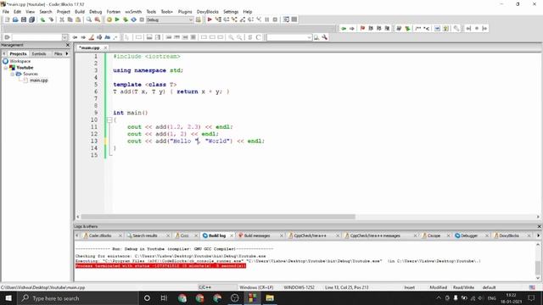Viewport: 543px width, 305px height.
Task: Open File Explorer from the taskbar
Action: point(270,298)
